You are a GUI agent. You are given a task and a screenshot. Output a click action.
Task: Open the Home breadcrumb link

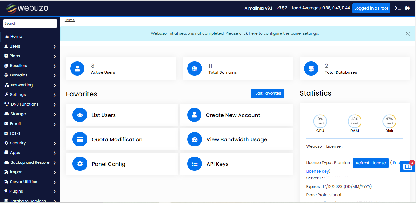click(x=69, y=20)
